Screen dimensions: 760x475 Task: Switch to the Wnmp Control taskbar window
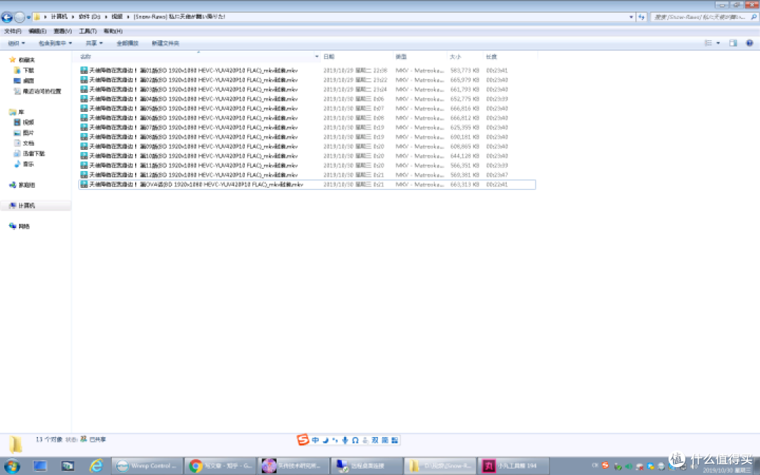click(x=148, y=466)
